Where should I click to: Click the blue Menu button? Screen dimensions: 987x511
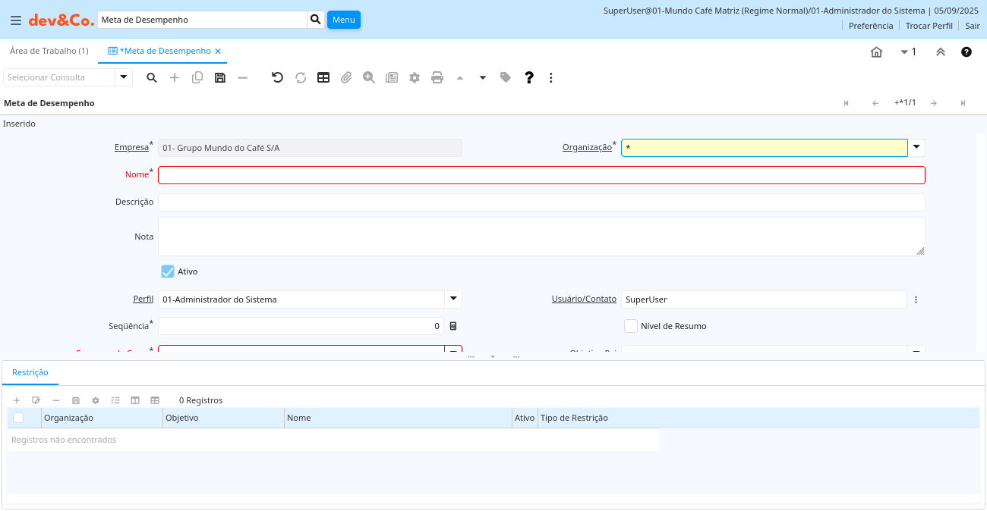[343, 20]
